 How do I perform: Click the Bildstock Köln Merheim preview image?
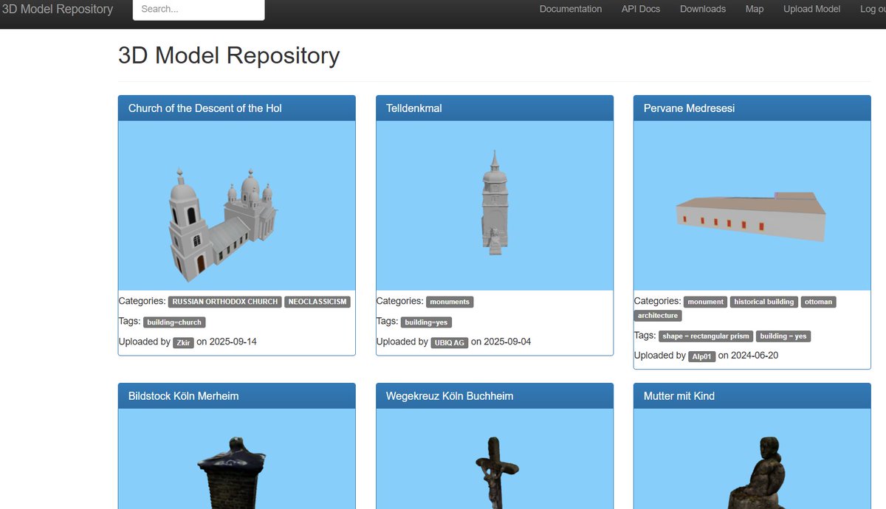coord(237,459)
